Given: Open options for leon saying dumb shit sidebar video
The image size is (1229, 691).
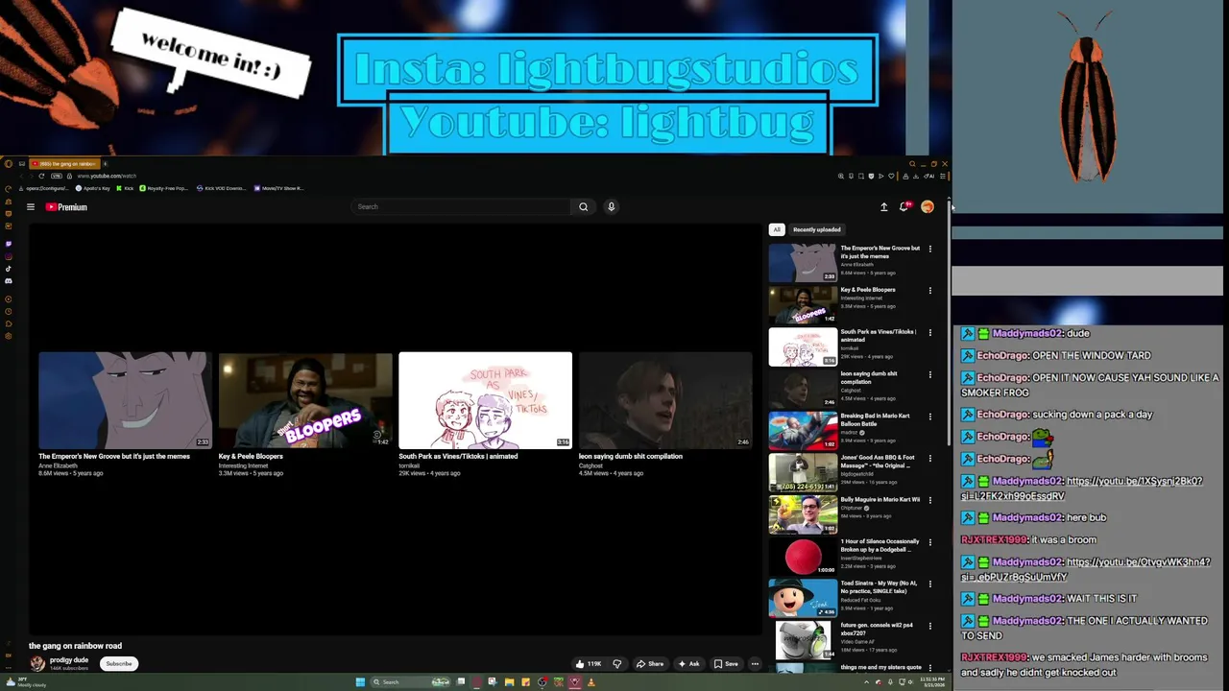Looking at the screenshot, I should pos(929,374).
